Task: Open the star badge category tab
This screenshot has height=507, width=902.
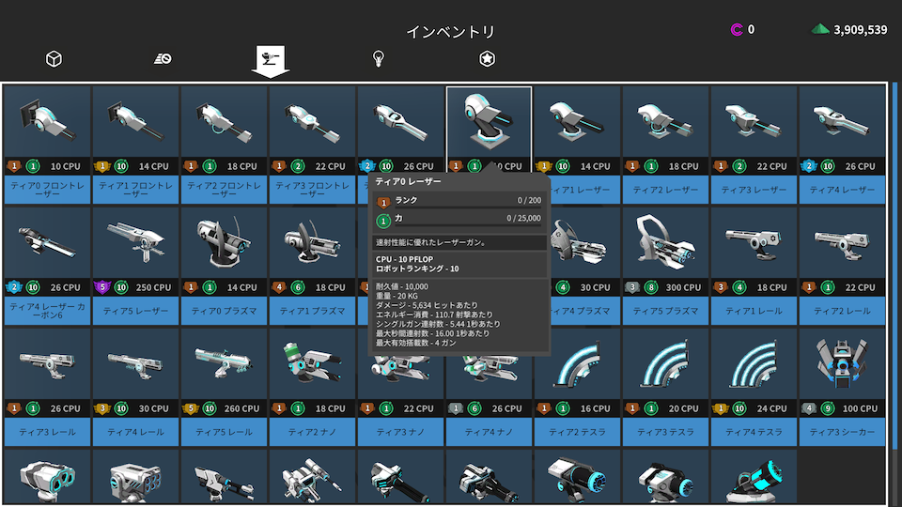Action: [x=487, y=59]
